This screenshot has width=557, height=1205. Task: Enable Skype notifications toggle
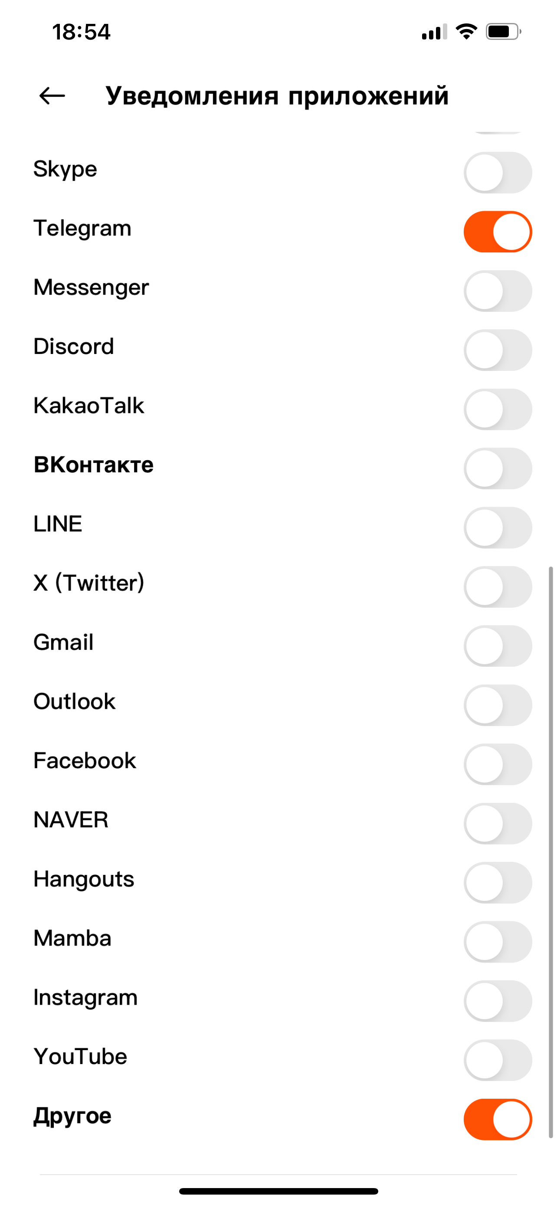click(x=498, y=173)
